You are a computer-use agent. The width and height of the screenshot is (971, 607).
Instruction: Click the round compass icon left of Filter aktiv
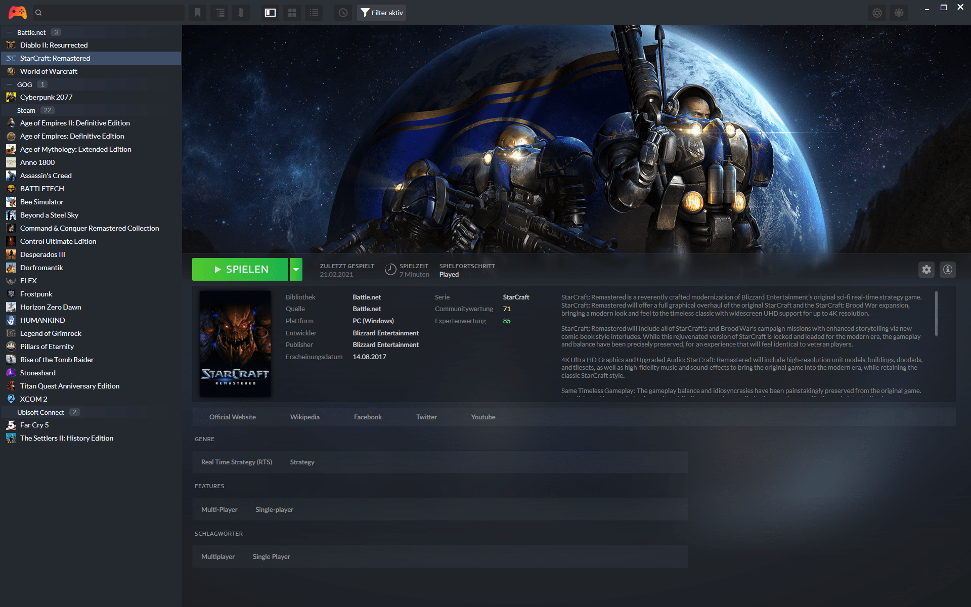click(x=343, y=13)
